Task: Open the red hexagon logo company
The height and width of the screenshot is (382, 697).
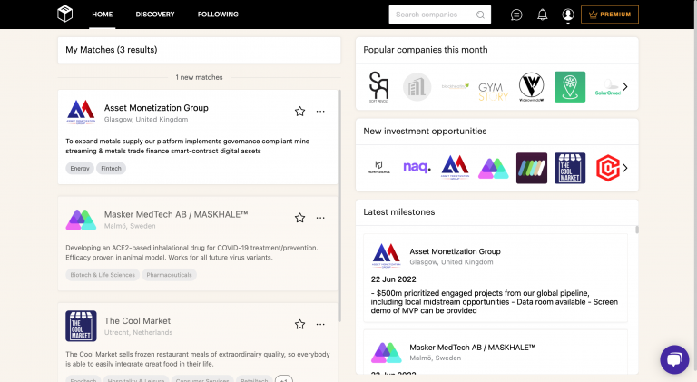Action: (608, 168)
